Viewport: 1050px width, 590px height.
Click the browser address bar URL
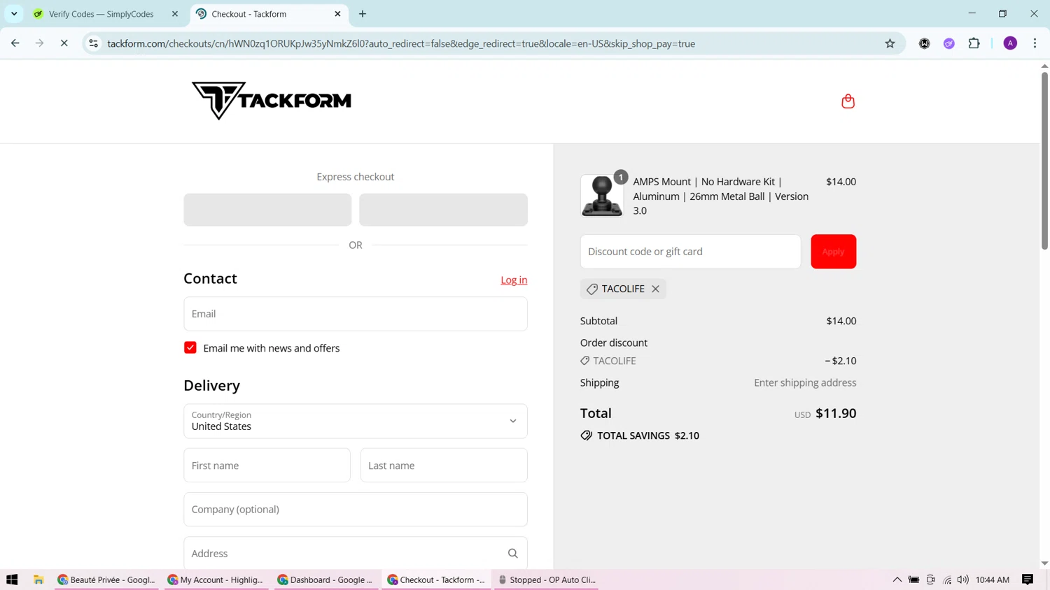[x=401, y=43]
